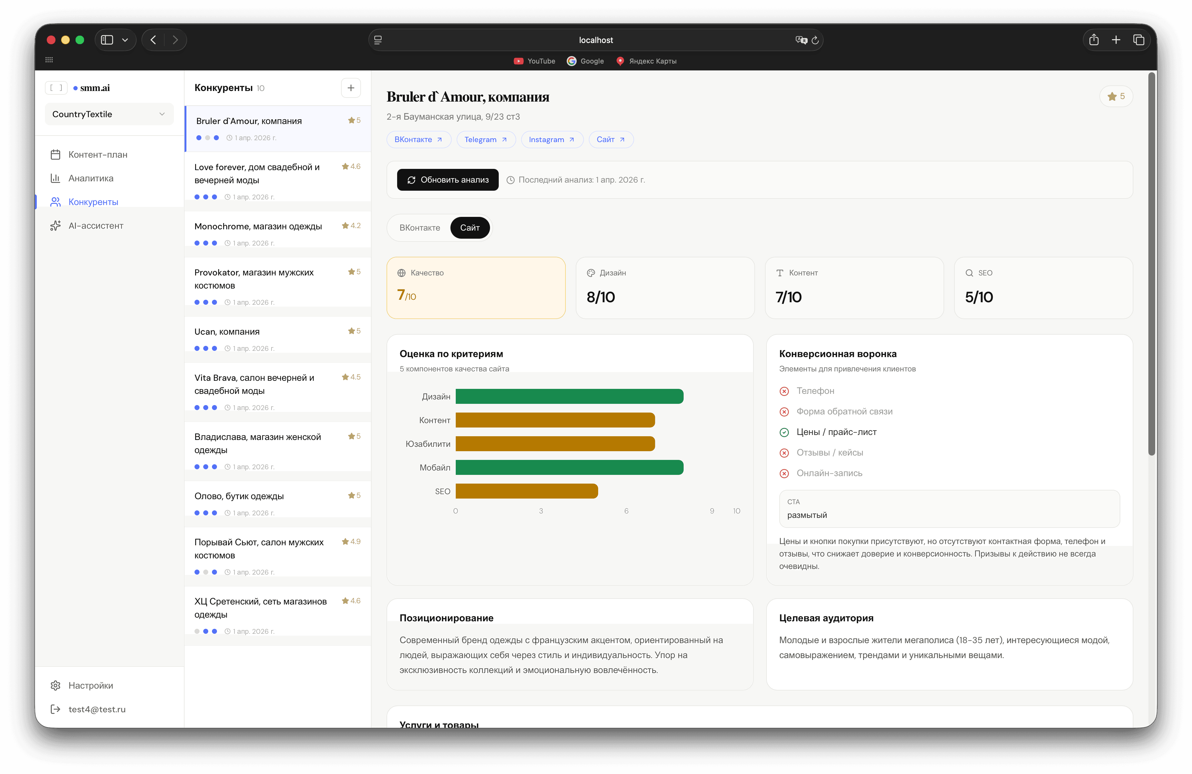Image resolution: width=1192 pixels, height=774 pixels.
Task: Click the green Мобайл chart bar
Action: pos(570,468)
